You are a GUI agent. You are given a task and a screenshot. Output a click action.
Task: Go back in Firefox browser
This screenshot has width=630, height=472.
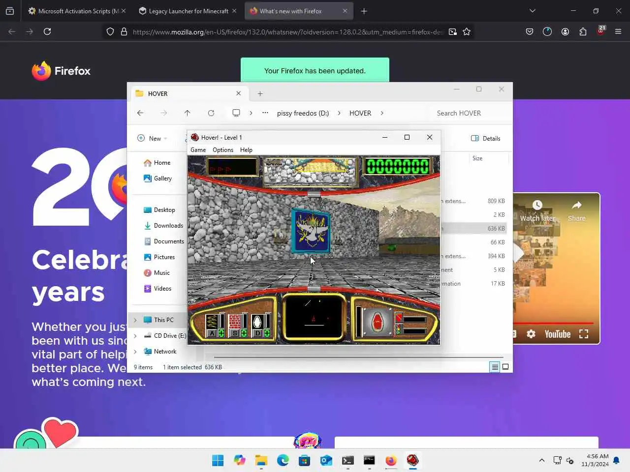[12, 31]
